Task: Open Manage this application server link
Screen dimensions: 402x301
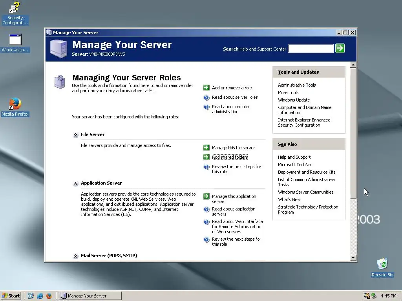Action: (x=234, y=199)
